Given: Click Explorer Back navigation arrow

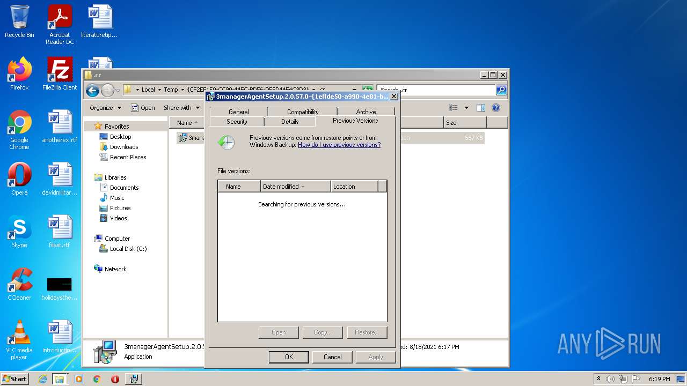Looking at the screenshot, I should pyautogui.click(x=92, y=90).
